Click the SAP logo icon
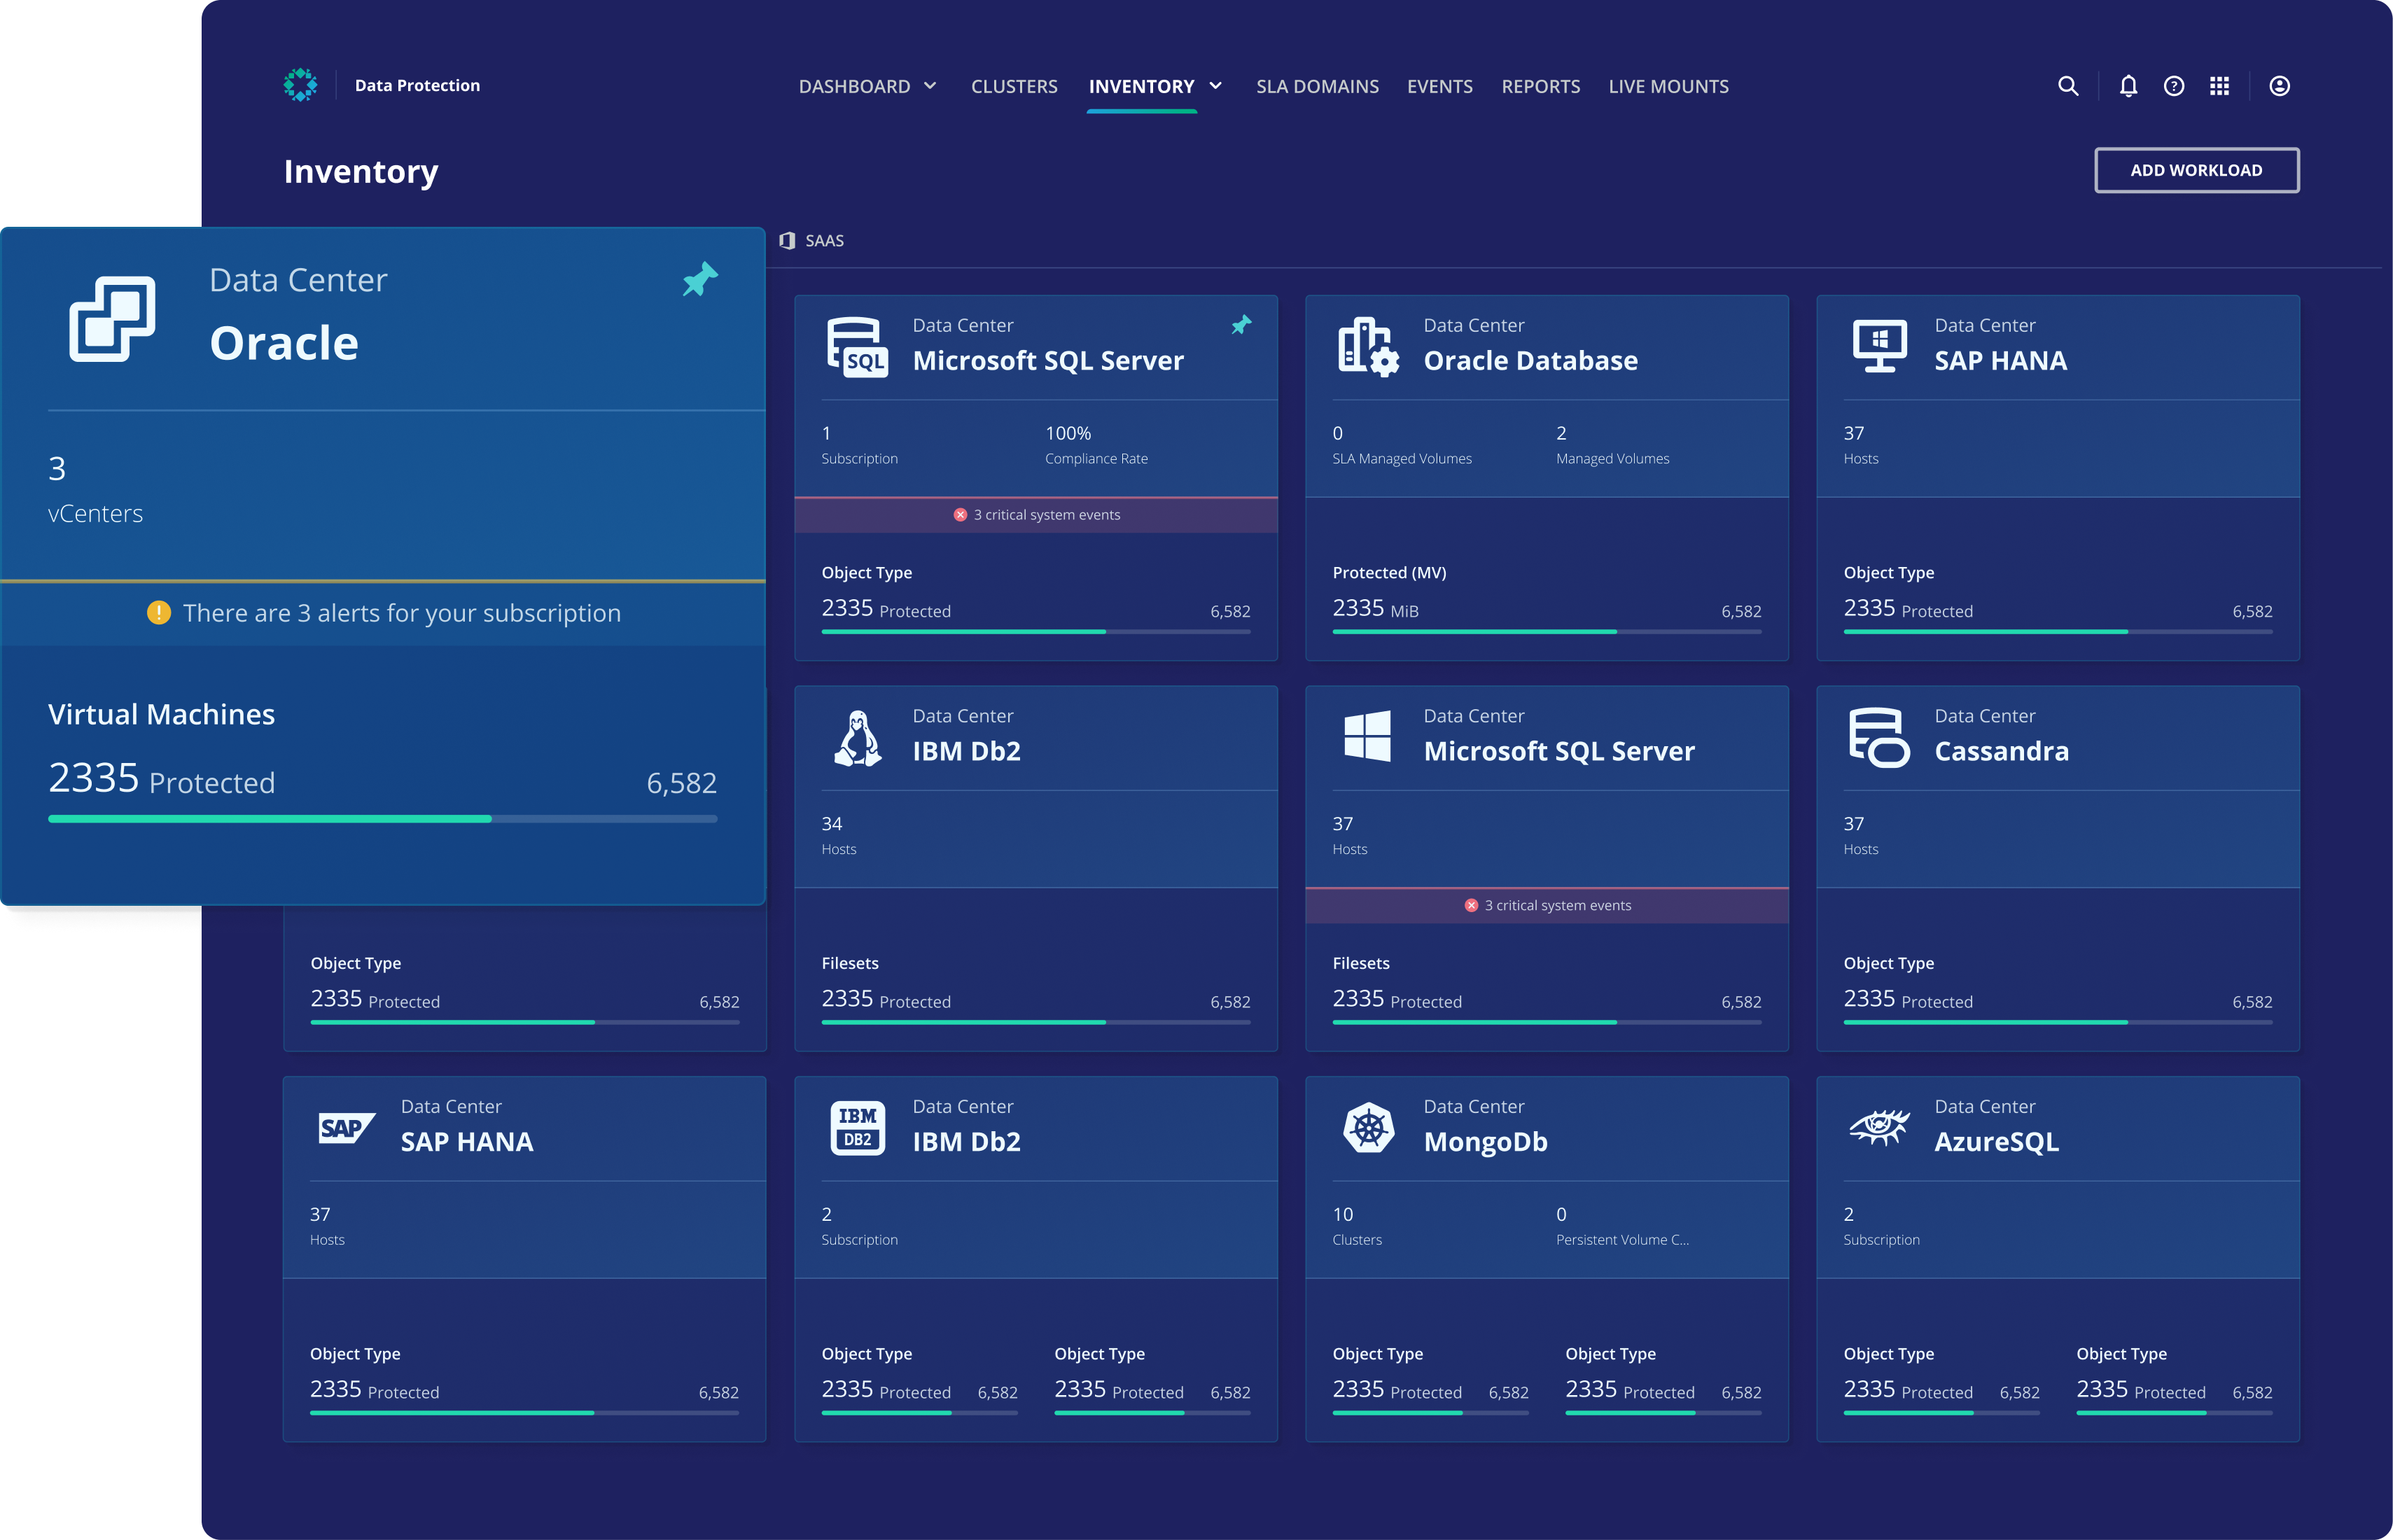Screen dimensions: 2393x1540 [x=346, y=1128]
